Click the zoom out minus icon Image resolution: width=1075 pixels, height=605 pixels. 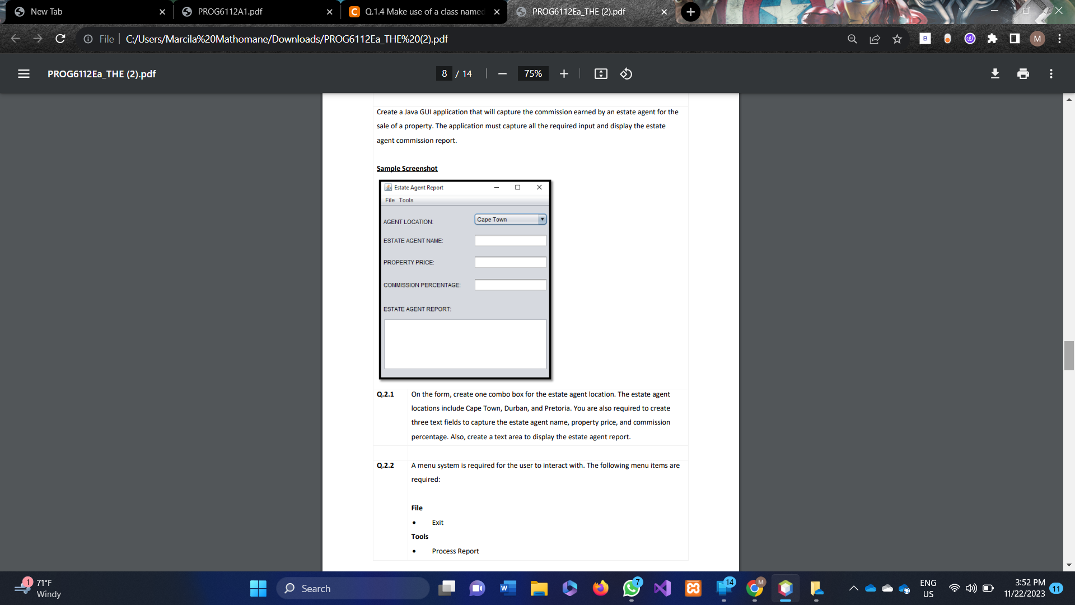[502, 74]
